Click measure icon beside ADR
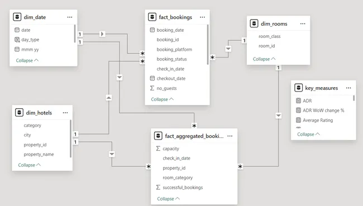 pyautogui.click(x=298, y=100)
